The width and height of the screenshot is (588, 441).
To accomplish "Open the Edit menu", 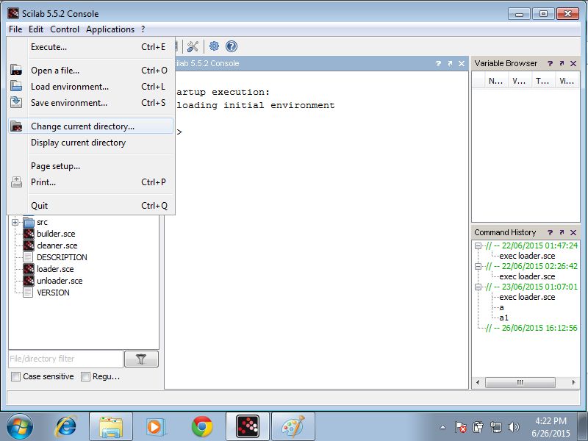I will (x=35, y=29).
